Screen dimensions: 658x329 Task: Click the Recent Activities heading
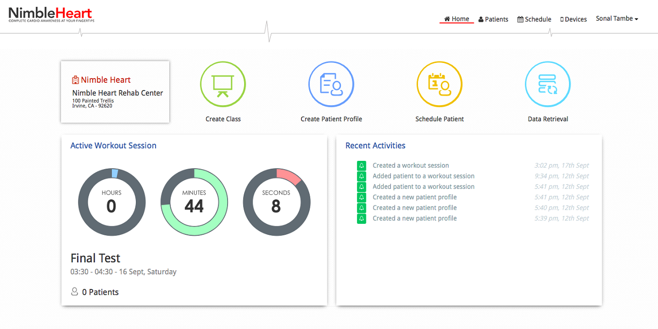[x=375, y=146]
